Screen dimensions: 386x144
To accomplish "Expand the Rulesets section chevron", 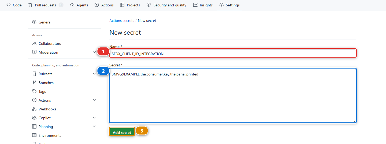I will click(x=94, y=74).
